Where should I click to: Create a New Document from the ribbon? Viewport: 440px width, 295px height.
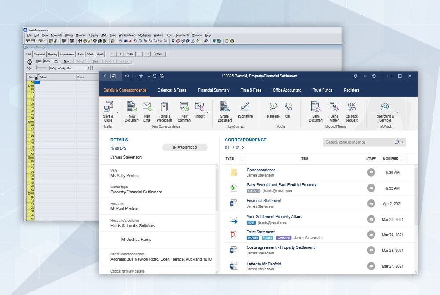click(132, 112)
